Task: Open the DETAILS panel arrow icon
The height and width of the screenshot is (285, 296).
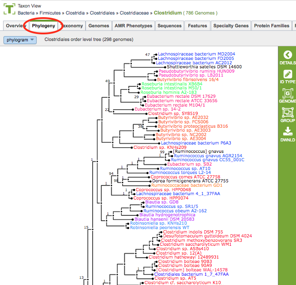Action: 288,55
